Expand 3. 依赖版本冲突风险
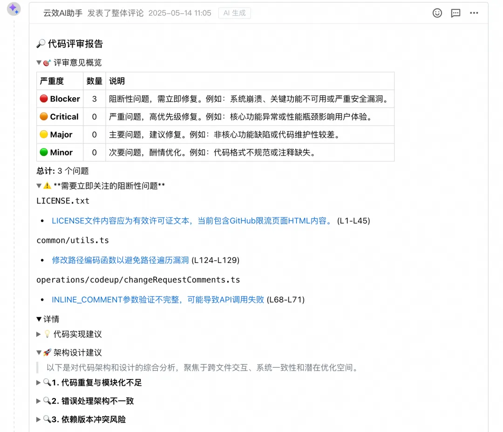This screenshot has height=432, width=503. click(39, 419)
